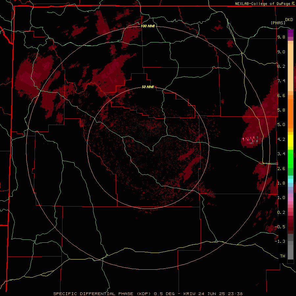Click the 50 NMI range ring label

coord(148,87)
